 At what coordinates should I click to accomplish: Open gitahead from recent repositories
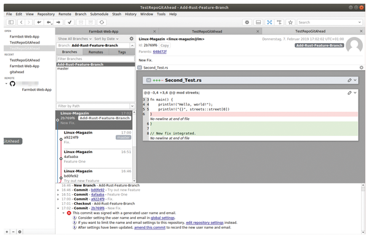pyautogui.click(x=17, y=72)
